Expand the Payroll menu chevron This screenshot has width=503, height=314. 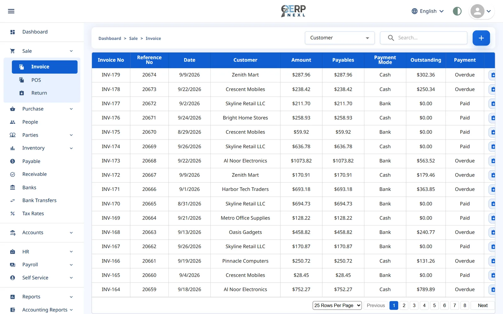pyautogui.click(x=71, y=265)
